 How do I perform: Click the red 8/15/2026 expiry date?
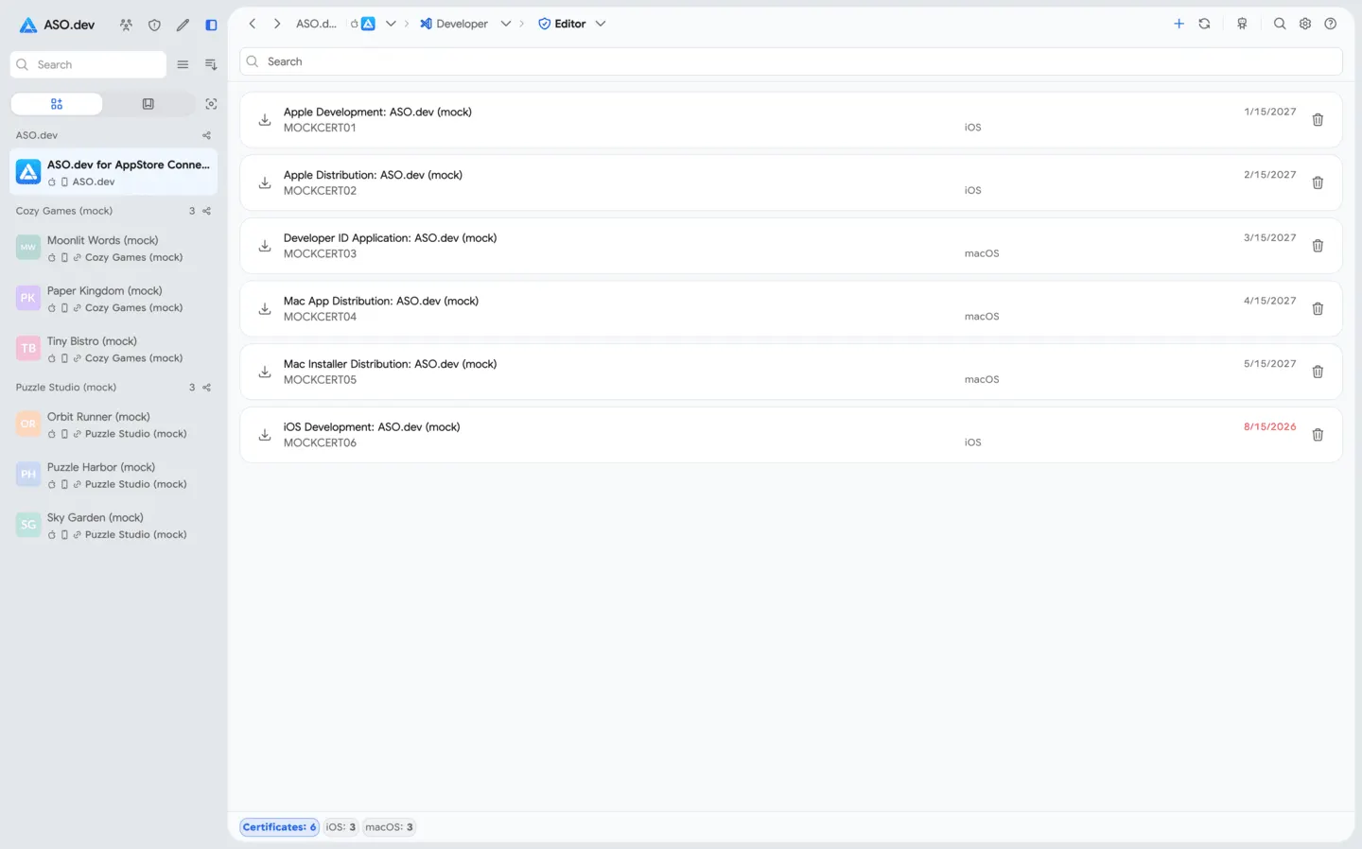[1269, 427]
